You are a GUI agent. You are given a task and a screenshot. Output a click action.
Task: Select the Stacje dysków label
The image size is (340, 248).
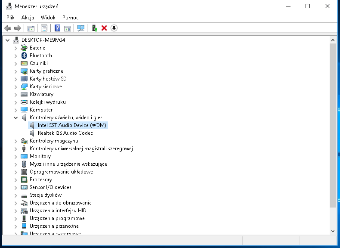coord(46,195)
